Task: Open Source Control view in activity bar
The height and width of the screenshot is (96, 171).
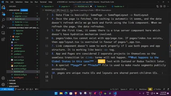Action: pos(3,14)
